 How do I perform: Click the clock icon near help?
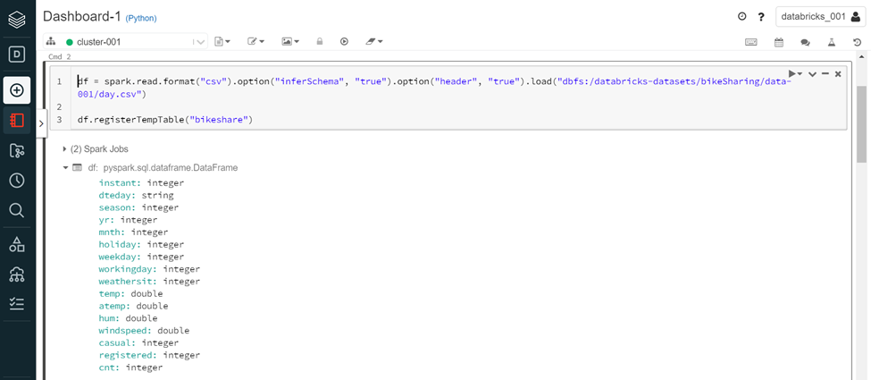pyautogui.click(x=741, y=17)
